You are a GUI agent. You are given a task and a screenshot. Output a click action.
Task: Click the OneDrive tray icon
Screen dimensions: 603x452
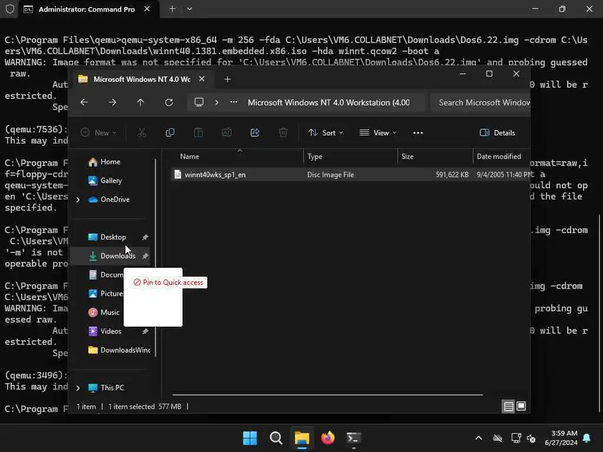tap(498, 438)
